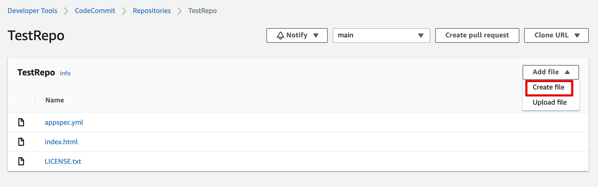Image resolution: width=598 pixels, height=187 pixels.
Task: Click the file icon beside index.html
Action: [21, 142]
